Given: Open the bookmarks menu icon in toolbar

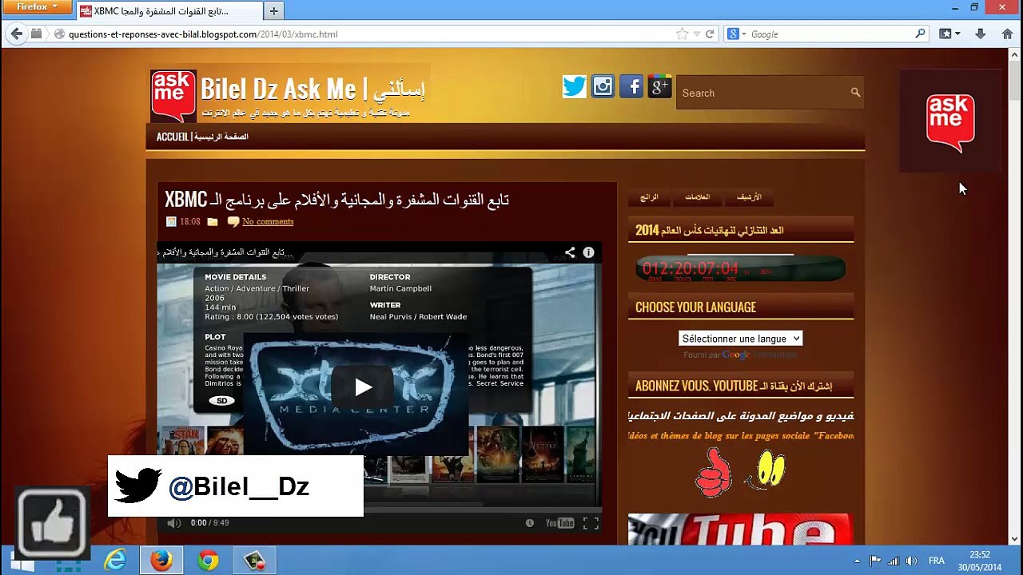Looking at the screenshot, I should click(x=945, y=34).
